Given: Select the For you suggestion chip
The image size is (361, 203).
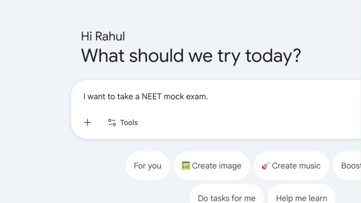Looking at the screenshot, I should 147,166.
